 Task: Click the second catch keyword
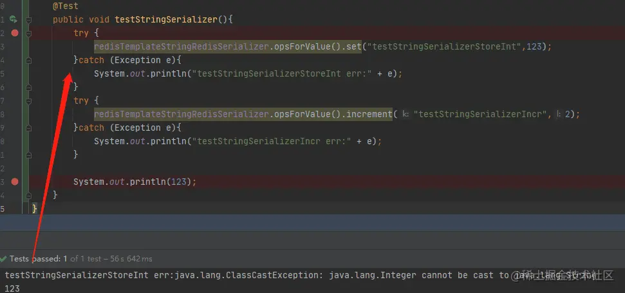[x=91, y=128]
